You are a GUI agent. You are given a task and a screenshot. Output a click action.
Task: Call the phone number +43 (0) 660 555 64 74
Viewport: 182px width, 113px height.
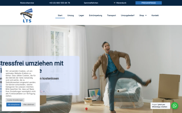59,3
